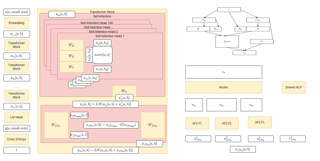
Task: Click the x_{o1}[s,h_d] output box
Action: (90, 78)
